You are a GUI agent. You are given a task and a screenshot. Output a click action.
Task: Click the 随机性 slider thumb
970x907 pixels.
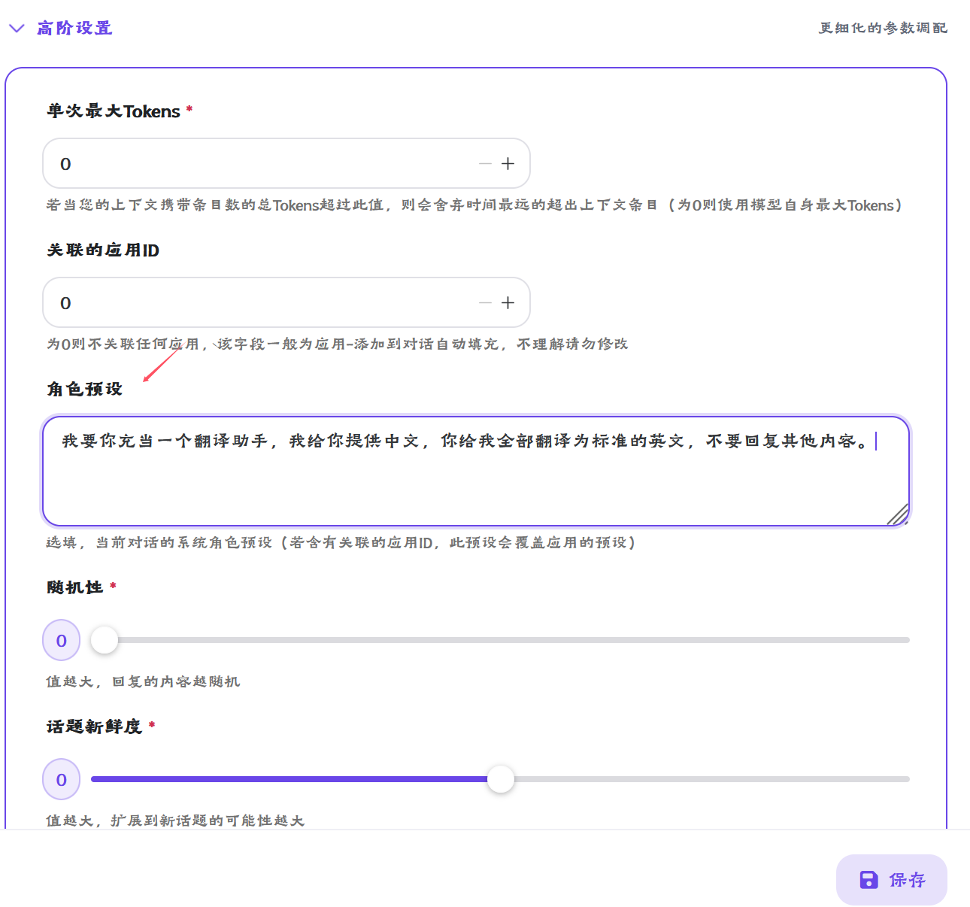pyautogui.click(x=105, y=640)
